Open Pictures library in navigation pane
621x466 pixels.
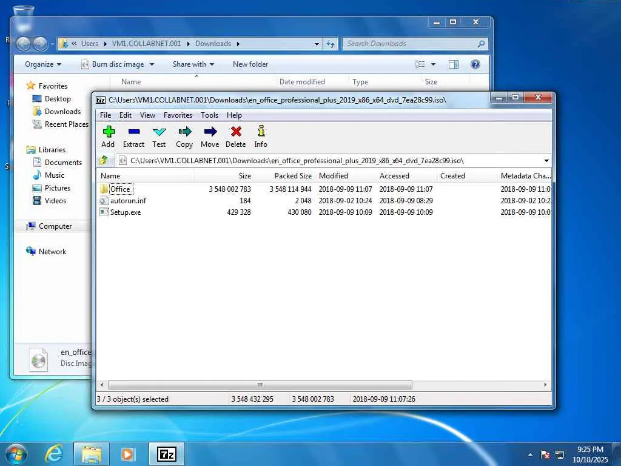click(x=52, y=188)
